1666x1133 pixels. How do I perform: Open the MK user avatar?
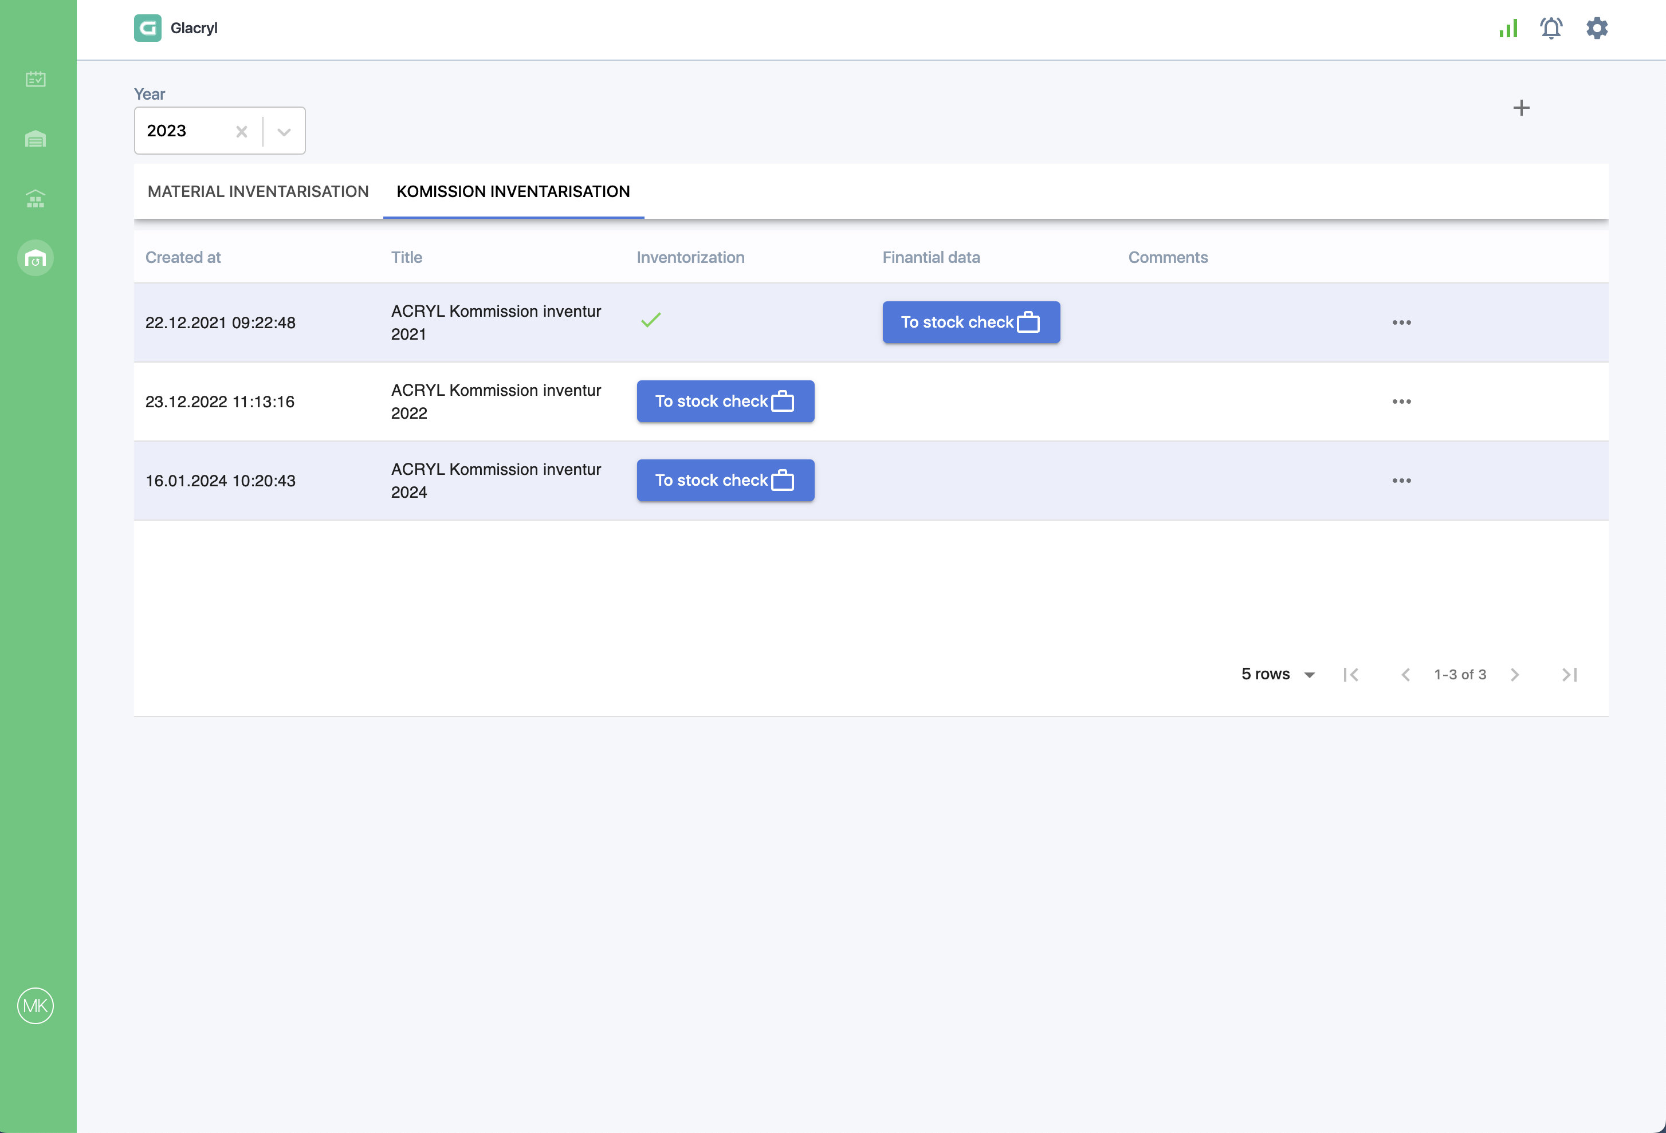click(35, 1006)
